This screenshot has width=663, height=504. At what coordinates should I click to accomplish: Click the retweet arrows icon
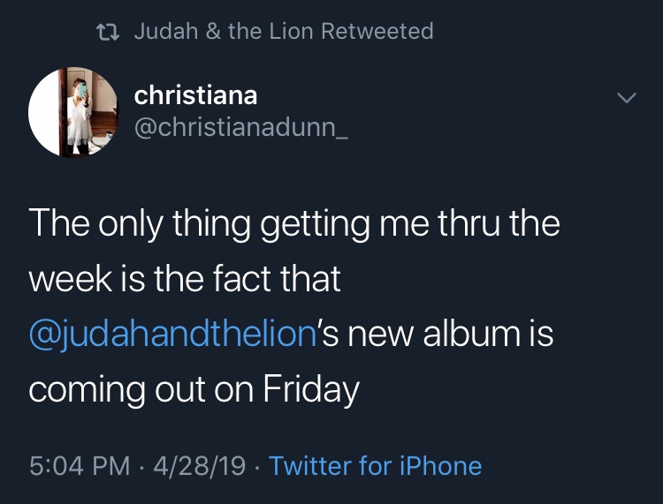[x=108, y=32]
